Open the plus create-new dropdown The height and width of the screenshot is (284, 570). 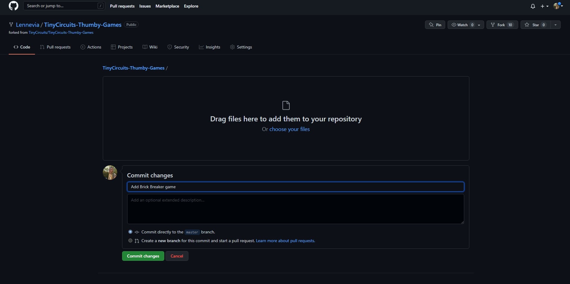pos(544,6)
